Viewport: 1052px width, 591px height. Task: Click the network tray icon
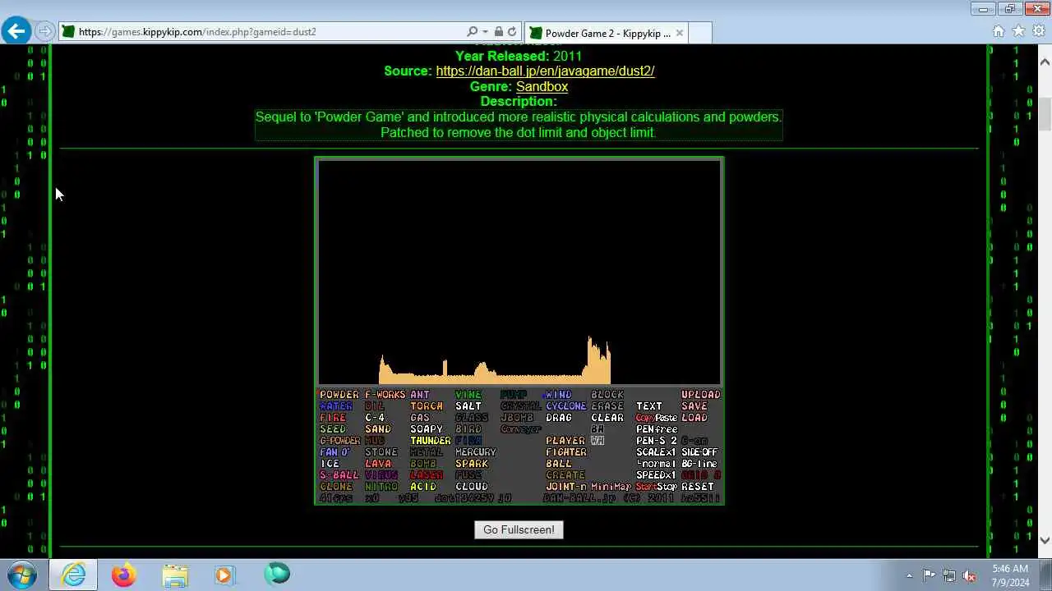pyautogui.click(x=949, y=575)
